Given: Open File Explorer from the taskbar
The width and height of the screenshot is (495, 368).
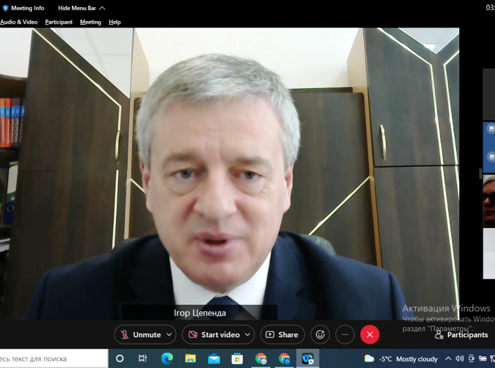Looking at the screenshot, I should coord(190,359).
